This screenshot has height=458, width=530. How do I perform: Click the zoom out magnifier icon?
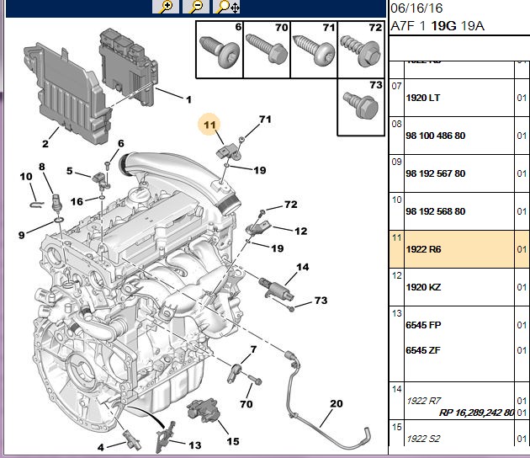(196, 7)
